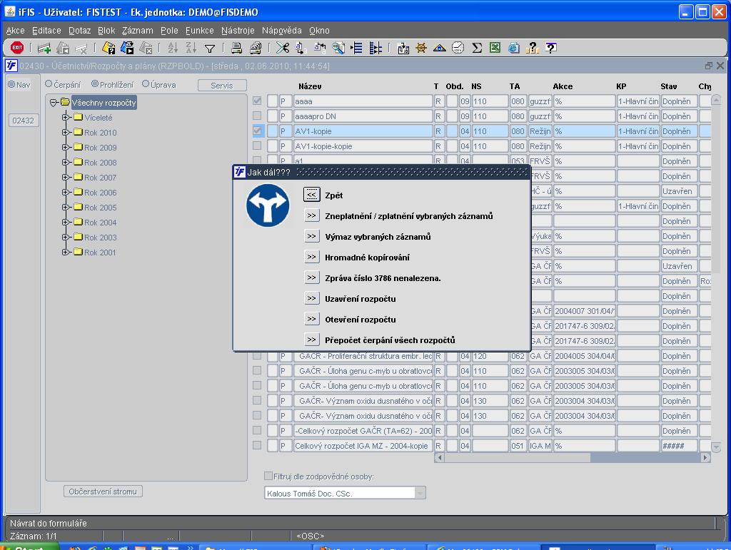Click the Sigma sum toolbar icon
Viewport: 731px width, 550px height.
click(x=477, y=49)
